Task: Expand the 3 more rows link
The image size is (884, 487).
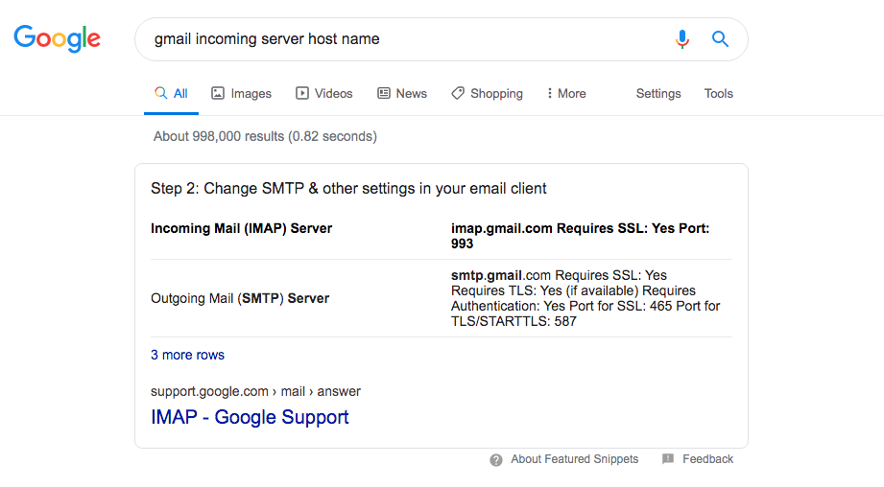Action: (188, 355)
